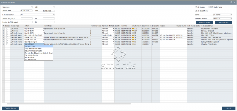Choose 'Tạo mới (110)' in the open list
The width and height of the screenshot is (237, 111).
(x=39, y=47)
